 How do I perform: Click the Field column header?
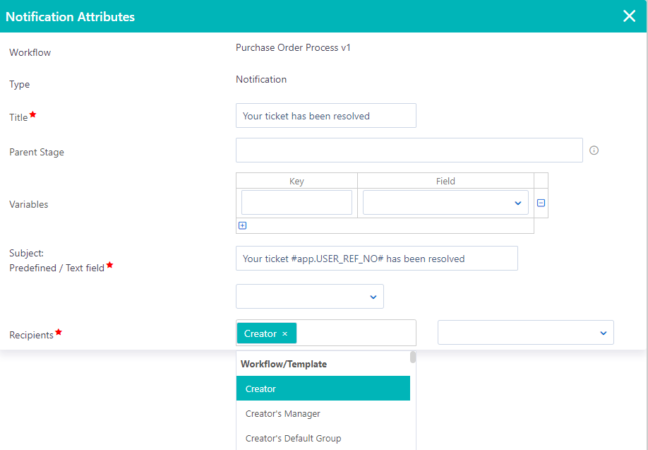[445, 180]
